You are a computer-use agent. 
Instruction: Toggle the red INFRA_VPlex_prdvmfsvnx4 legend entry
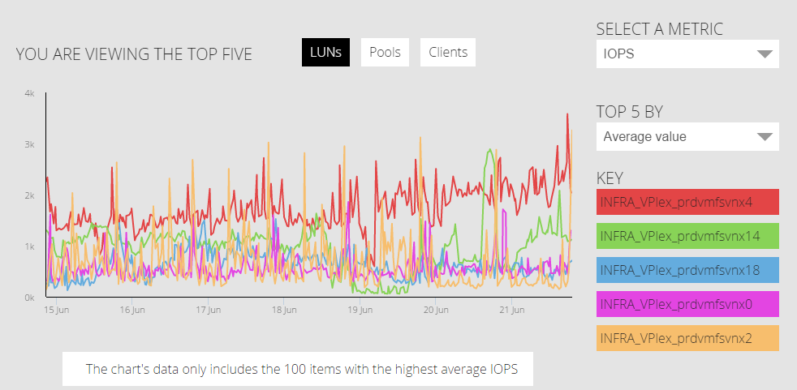pyautogui.click(x=687, y=202)
